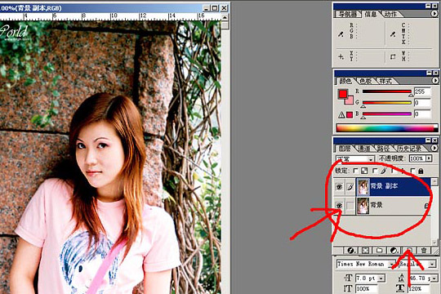This screenshot has width=441, height=294.
Task: Open the blend mode dropdown
Action: coord(355,159)
